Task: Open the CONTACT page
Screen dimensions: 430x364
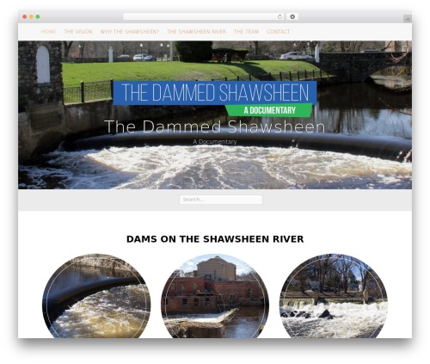Action: [x=278, y=32]
